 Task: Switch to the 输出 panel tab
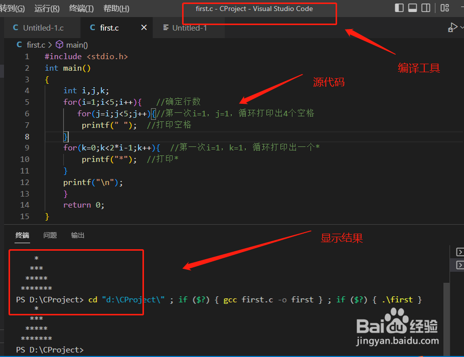pos(78,235)
